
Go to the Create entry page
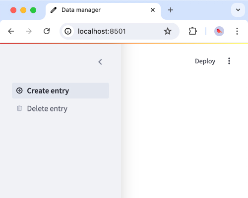tap(61, 91)
